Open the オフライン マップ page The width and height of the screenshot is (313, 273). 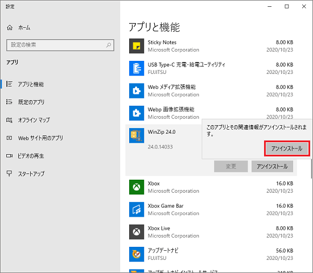[34, 120]
